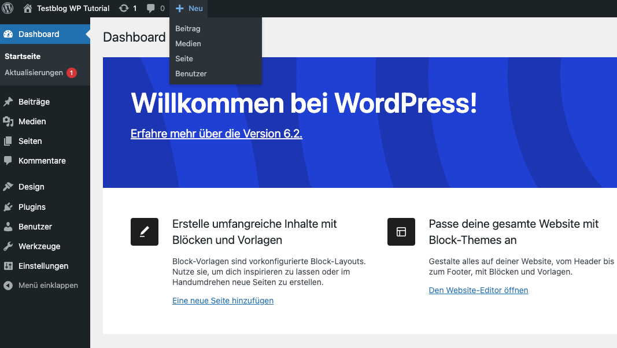Click the plus icon next to Neu

click(x=179, y=9)
